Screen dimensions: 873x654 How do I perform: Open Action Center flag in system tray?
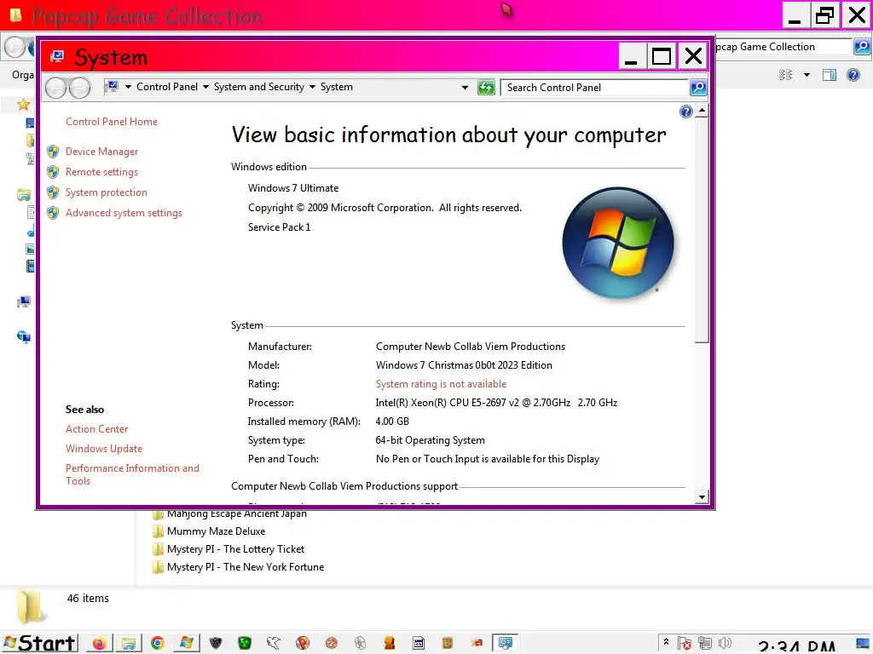(685, 644)
